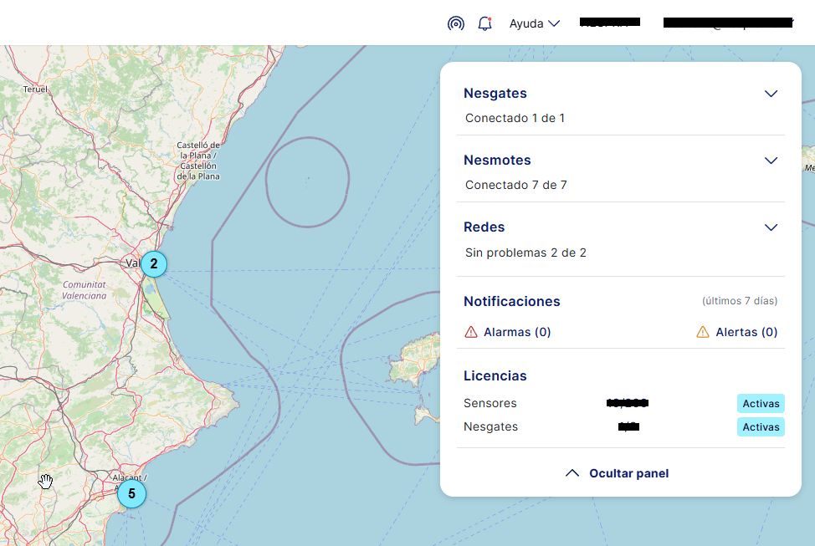Viewport: 815px width, 546px height.
Task: Expand the Redes section chevron
Action: click(x=771, y=227)
